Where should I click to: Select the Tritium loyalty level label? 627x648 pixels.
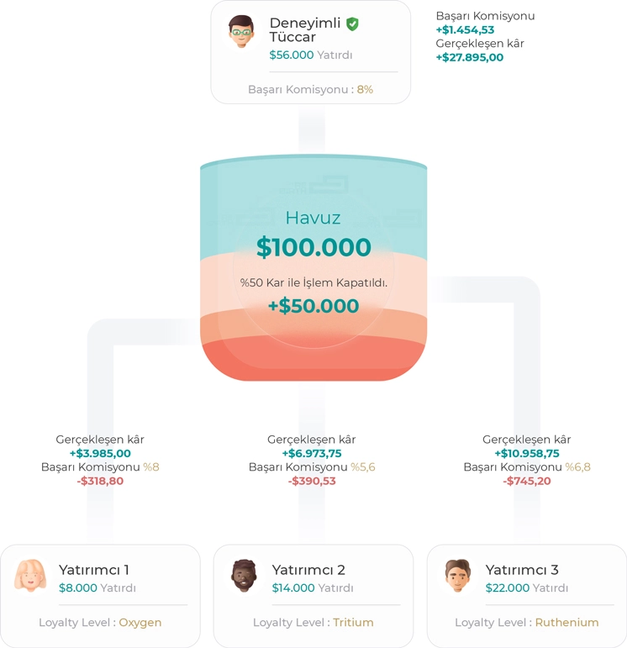point(353,623)
